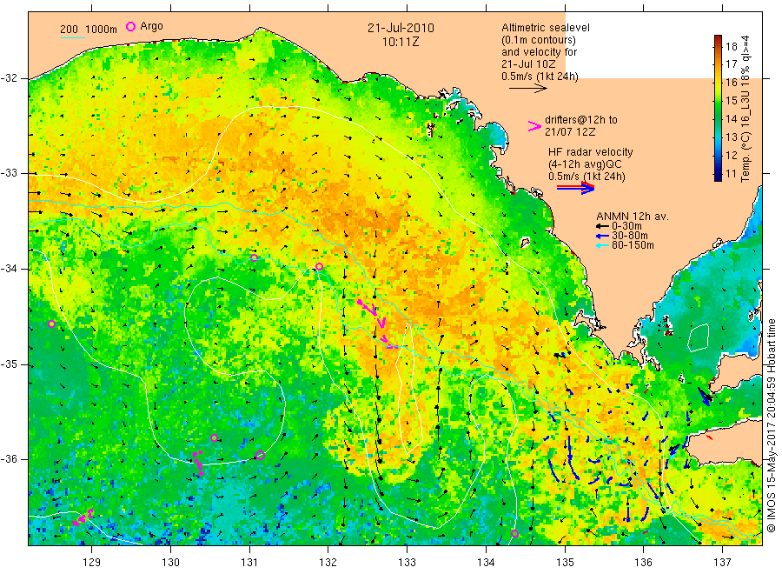Click the 11 label on temperature color bar
The width and height of the screenshot is (782, 574).
(x=731, y=174)
